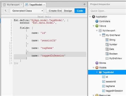Click the panel menu icon beside tabs
The image size is (126, 96).
coord(85,4)
